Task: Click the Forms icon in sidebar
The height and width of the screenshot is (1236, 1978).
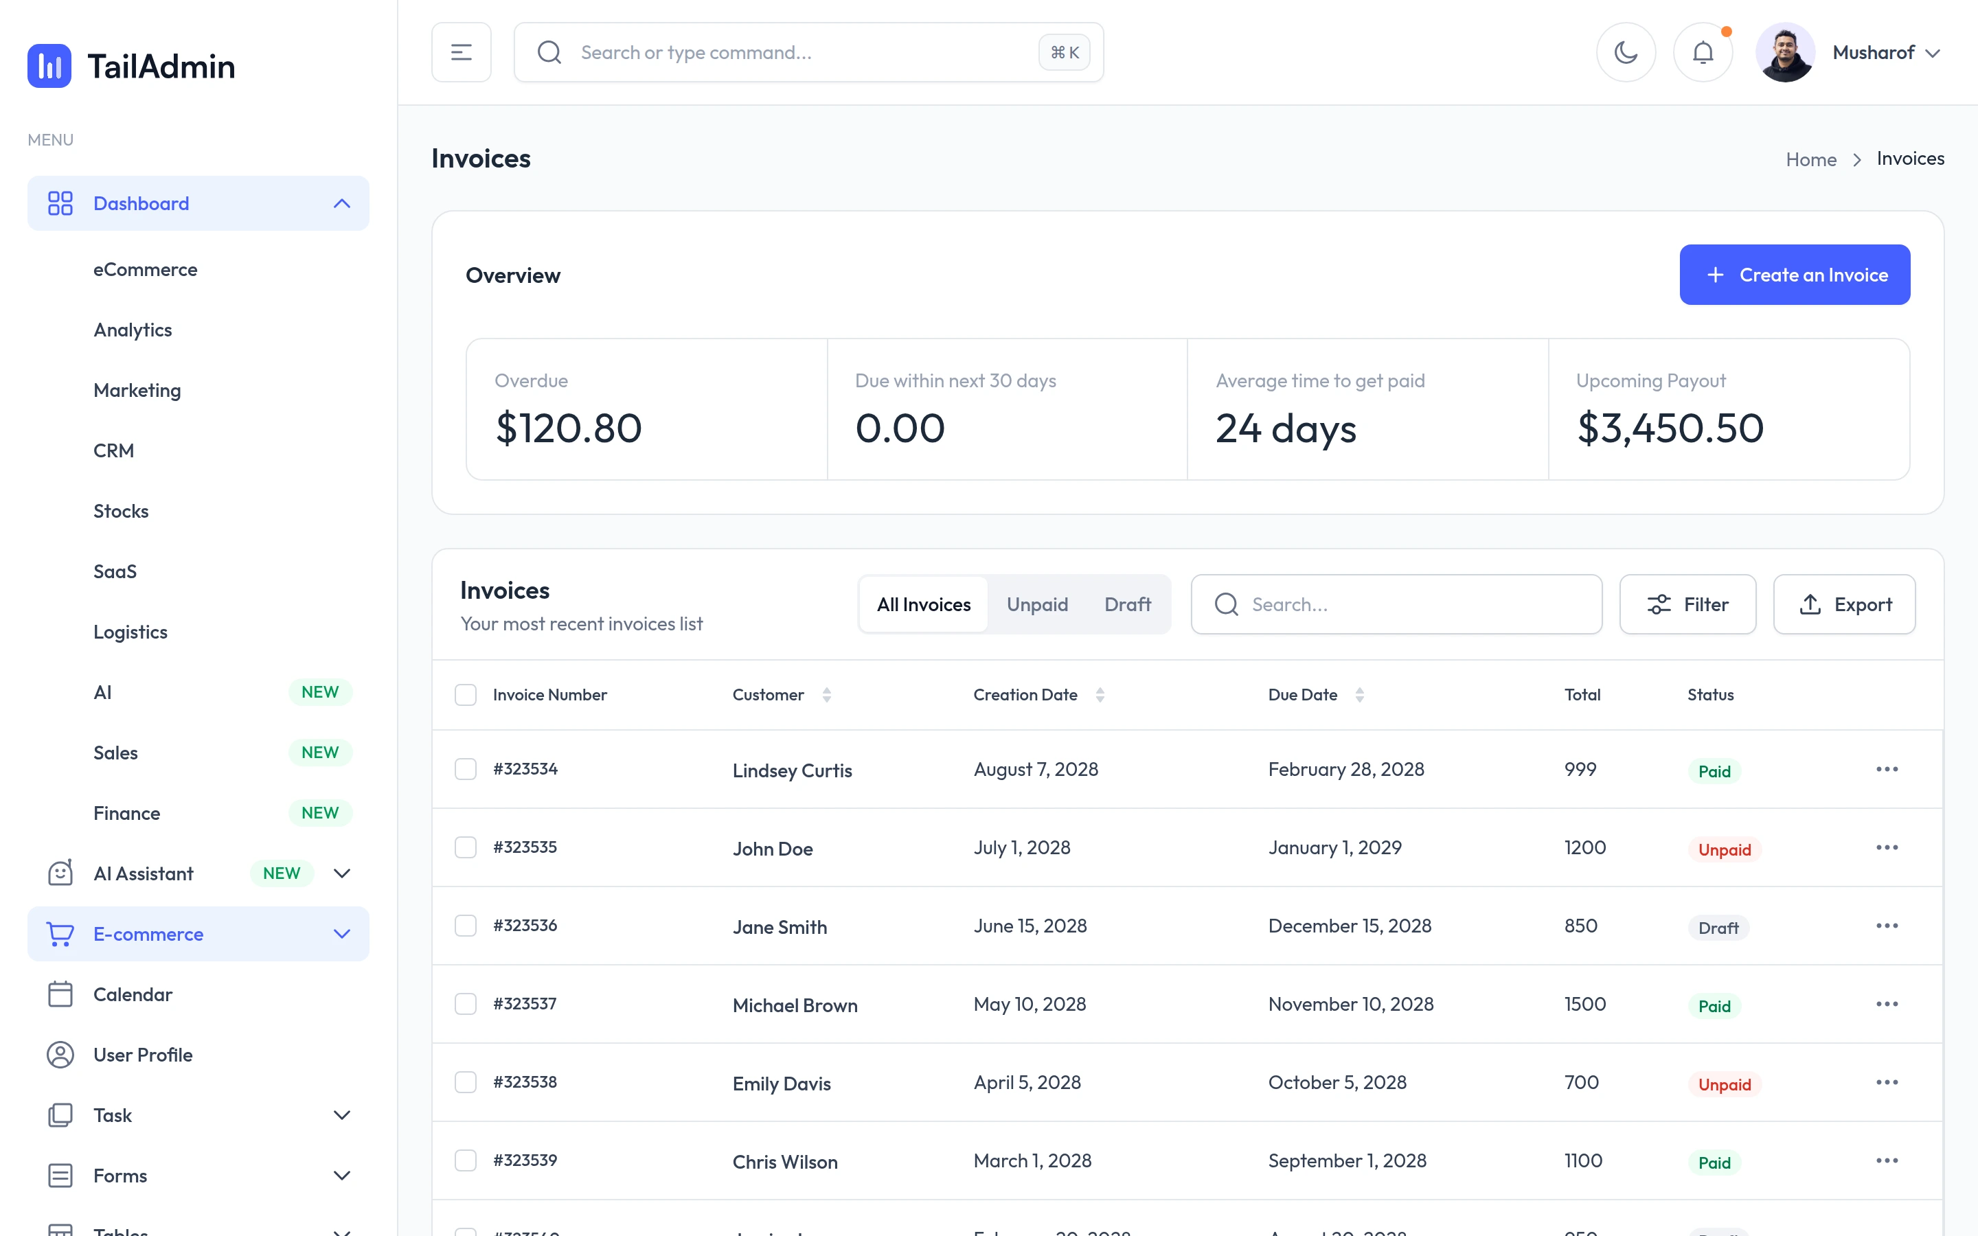Action: pos(60,1176)
